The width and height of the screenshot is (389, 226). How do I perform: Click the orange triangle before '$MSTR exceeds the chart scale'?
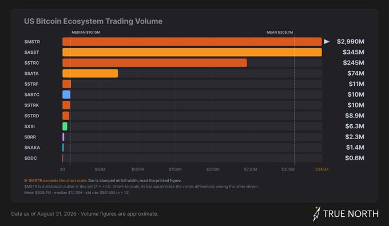(26, 180)
